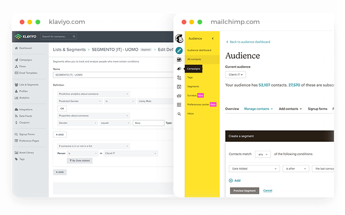Collapse the Mailchimp Audience panel with chevron
345x215 pixels.
pos(213,38)
